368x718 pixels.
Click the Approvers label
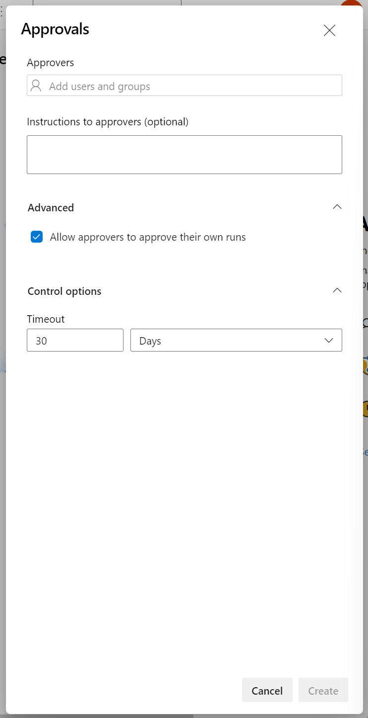click(51, 63)
